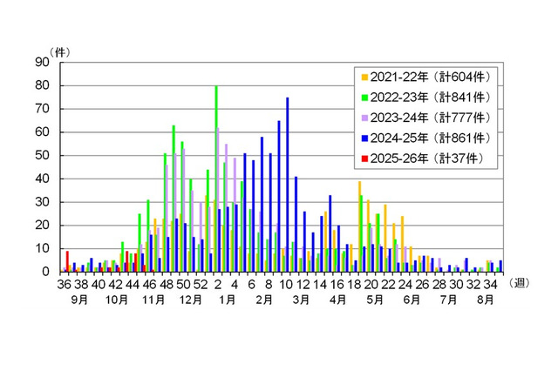Select the 2024-25年 (計861件) legend label
The width and height of the screenshot is (558, 371).
click(429, 138)
